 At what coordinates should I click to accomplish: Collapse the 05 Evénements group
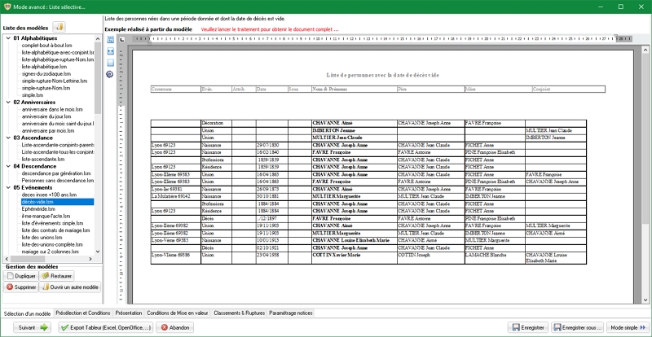coord(8,187)
